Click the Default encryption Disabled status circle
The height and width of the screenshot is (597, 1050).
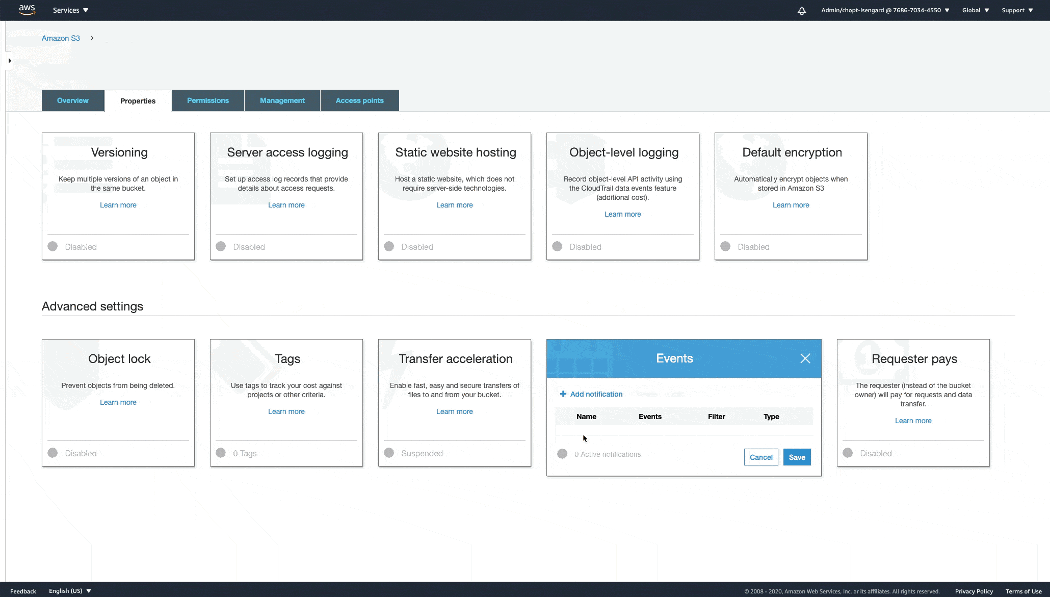[725, 247]
